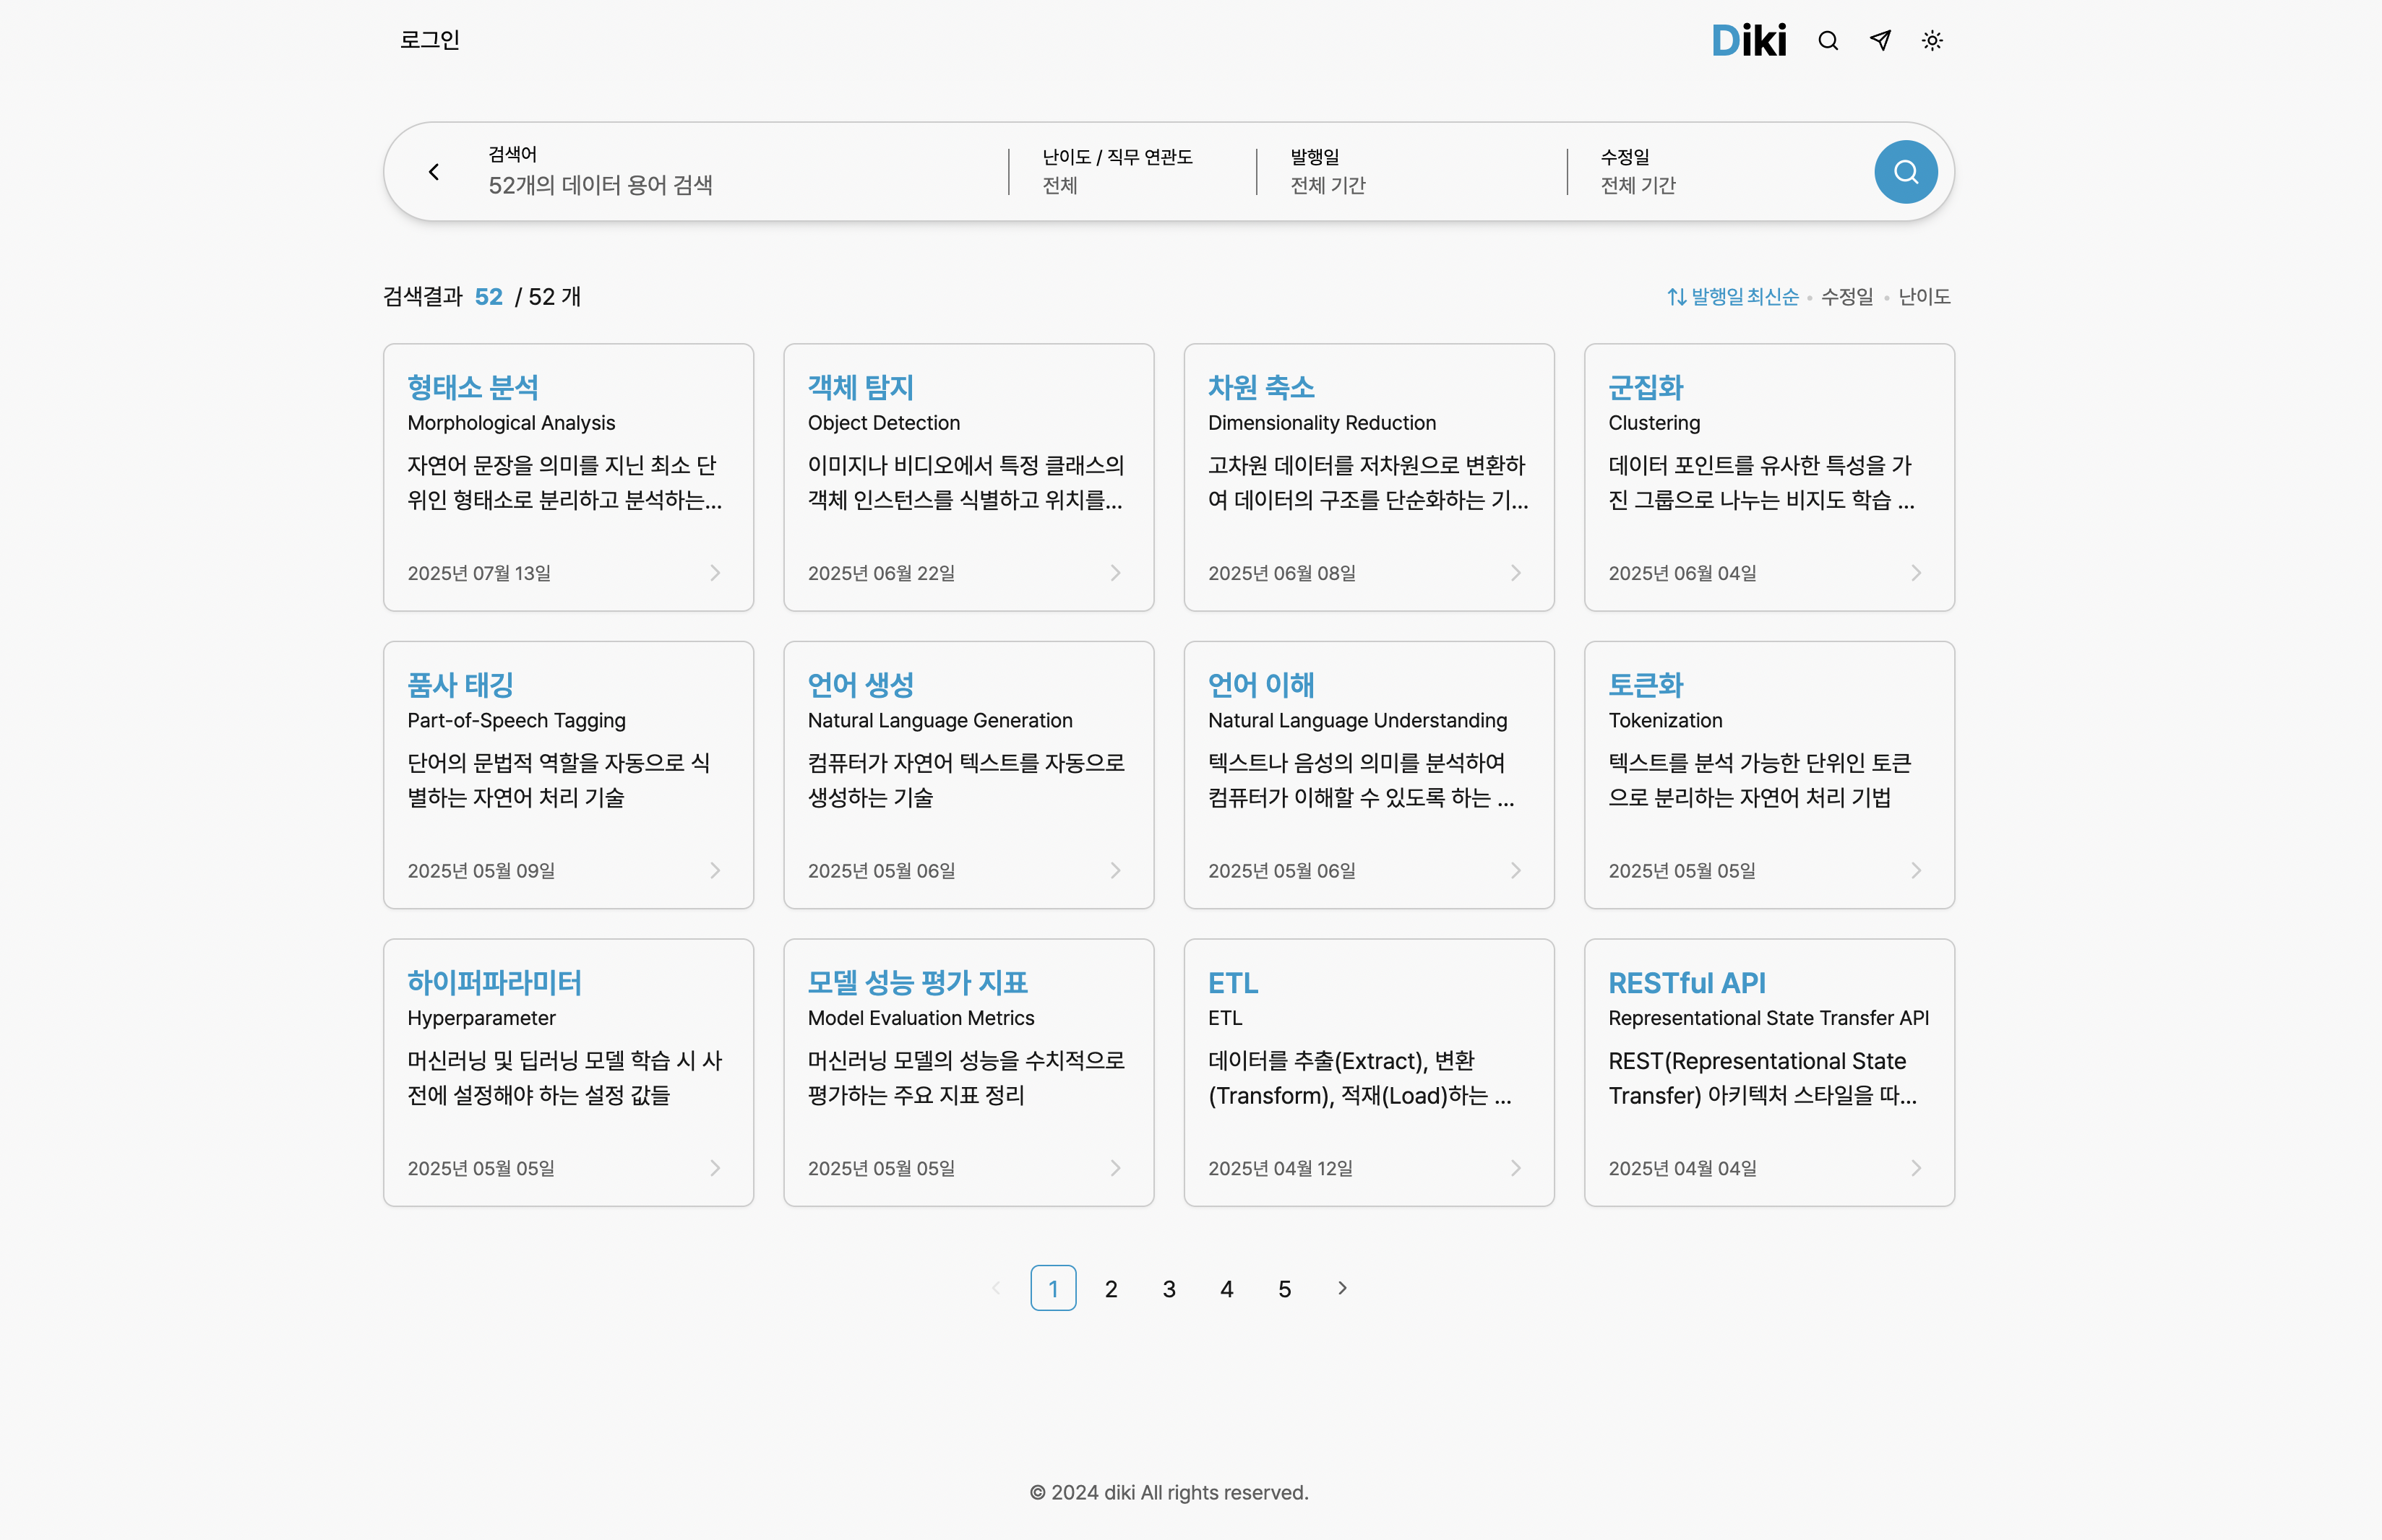Image resolution: width=2382 pixels, height=1540 pixels.
Task: Go to page 3 in pagination
Action: tap(1169, 1289)
